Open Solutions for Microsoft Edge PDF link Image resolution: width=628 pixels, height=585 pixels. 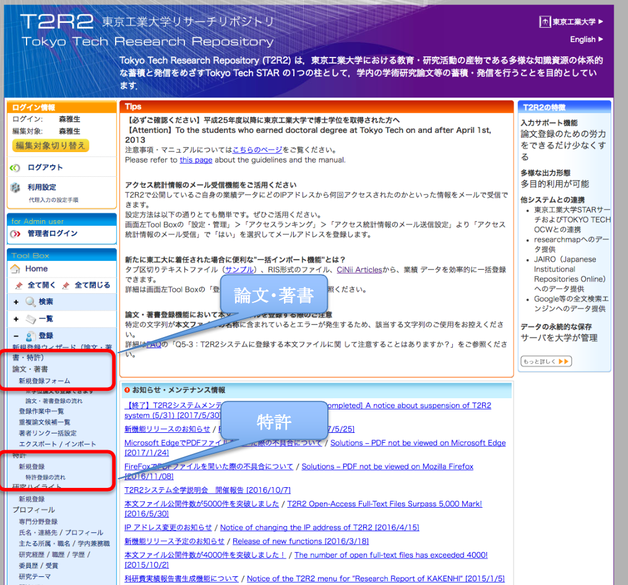click(418, 443)
